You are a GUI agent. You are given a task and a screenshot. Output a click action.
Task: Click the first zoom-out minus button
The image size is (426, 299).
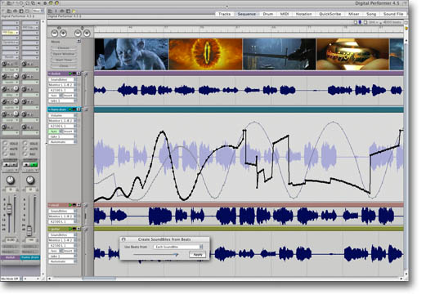click(x=55, y=33)
